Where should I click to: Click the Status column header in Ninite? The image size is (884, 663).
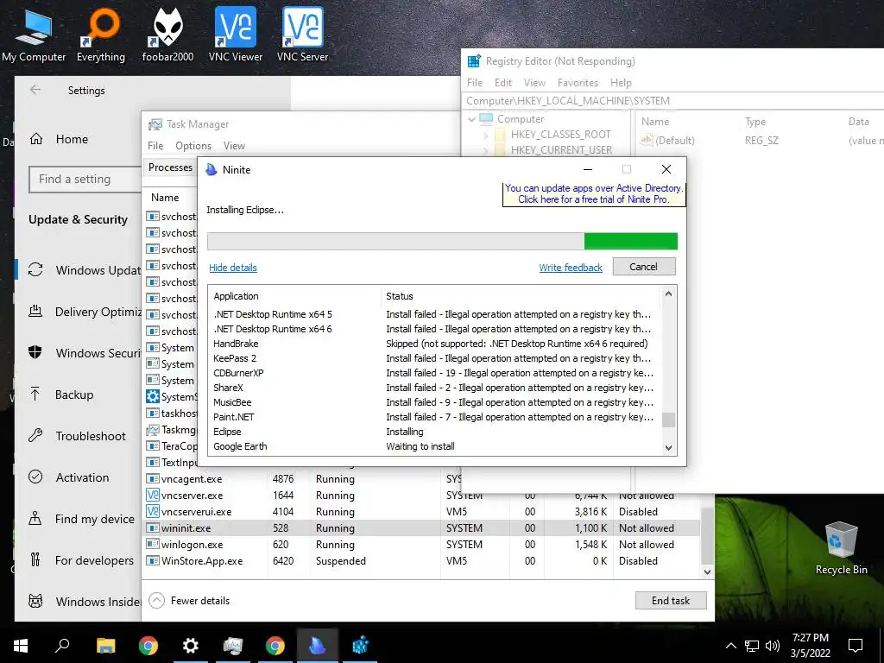click(x=400, y=297)
